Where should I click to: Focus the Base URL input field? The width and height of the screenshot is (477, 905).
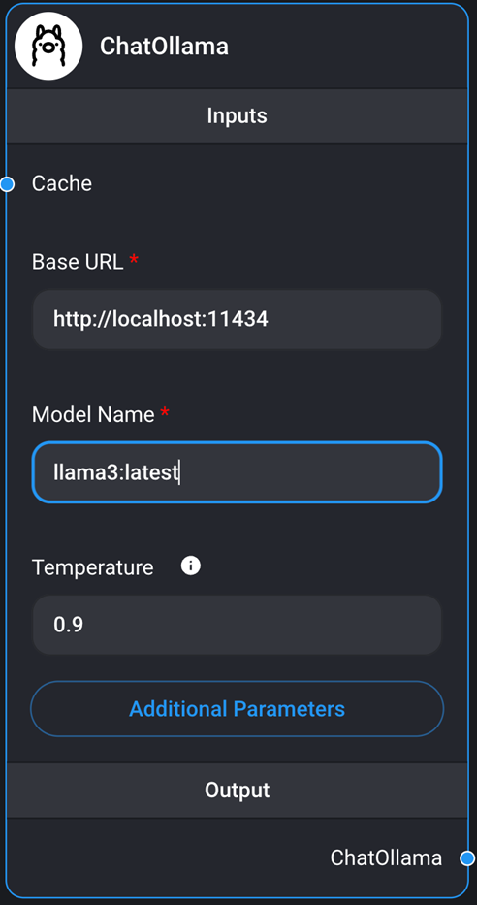coord(238,319)
